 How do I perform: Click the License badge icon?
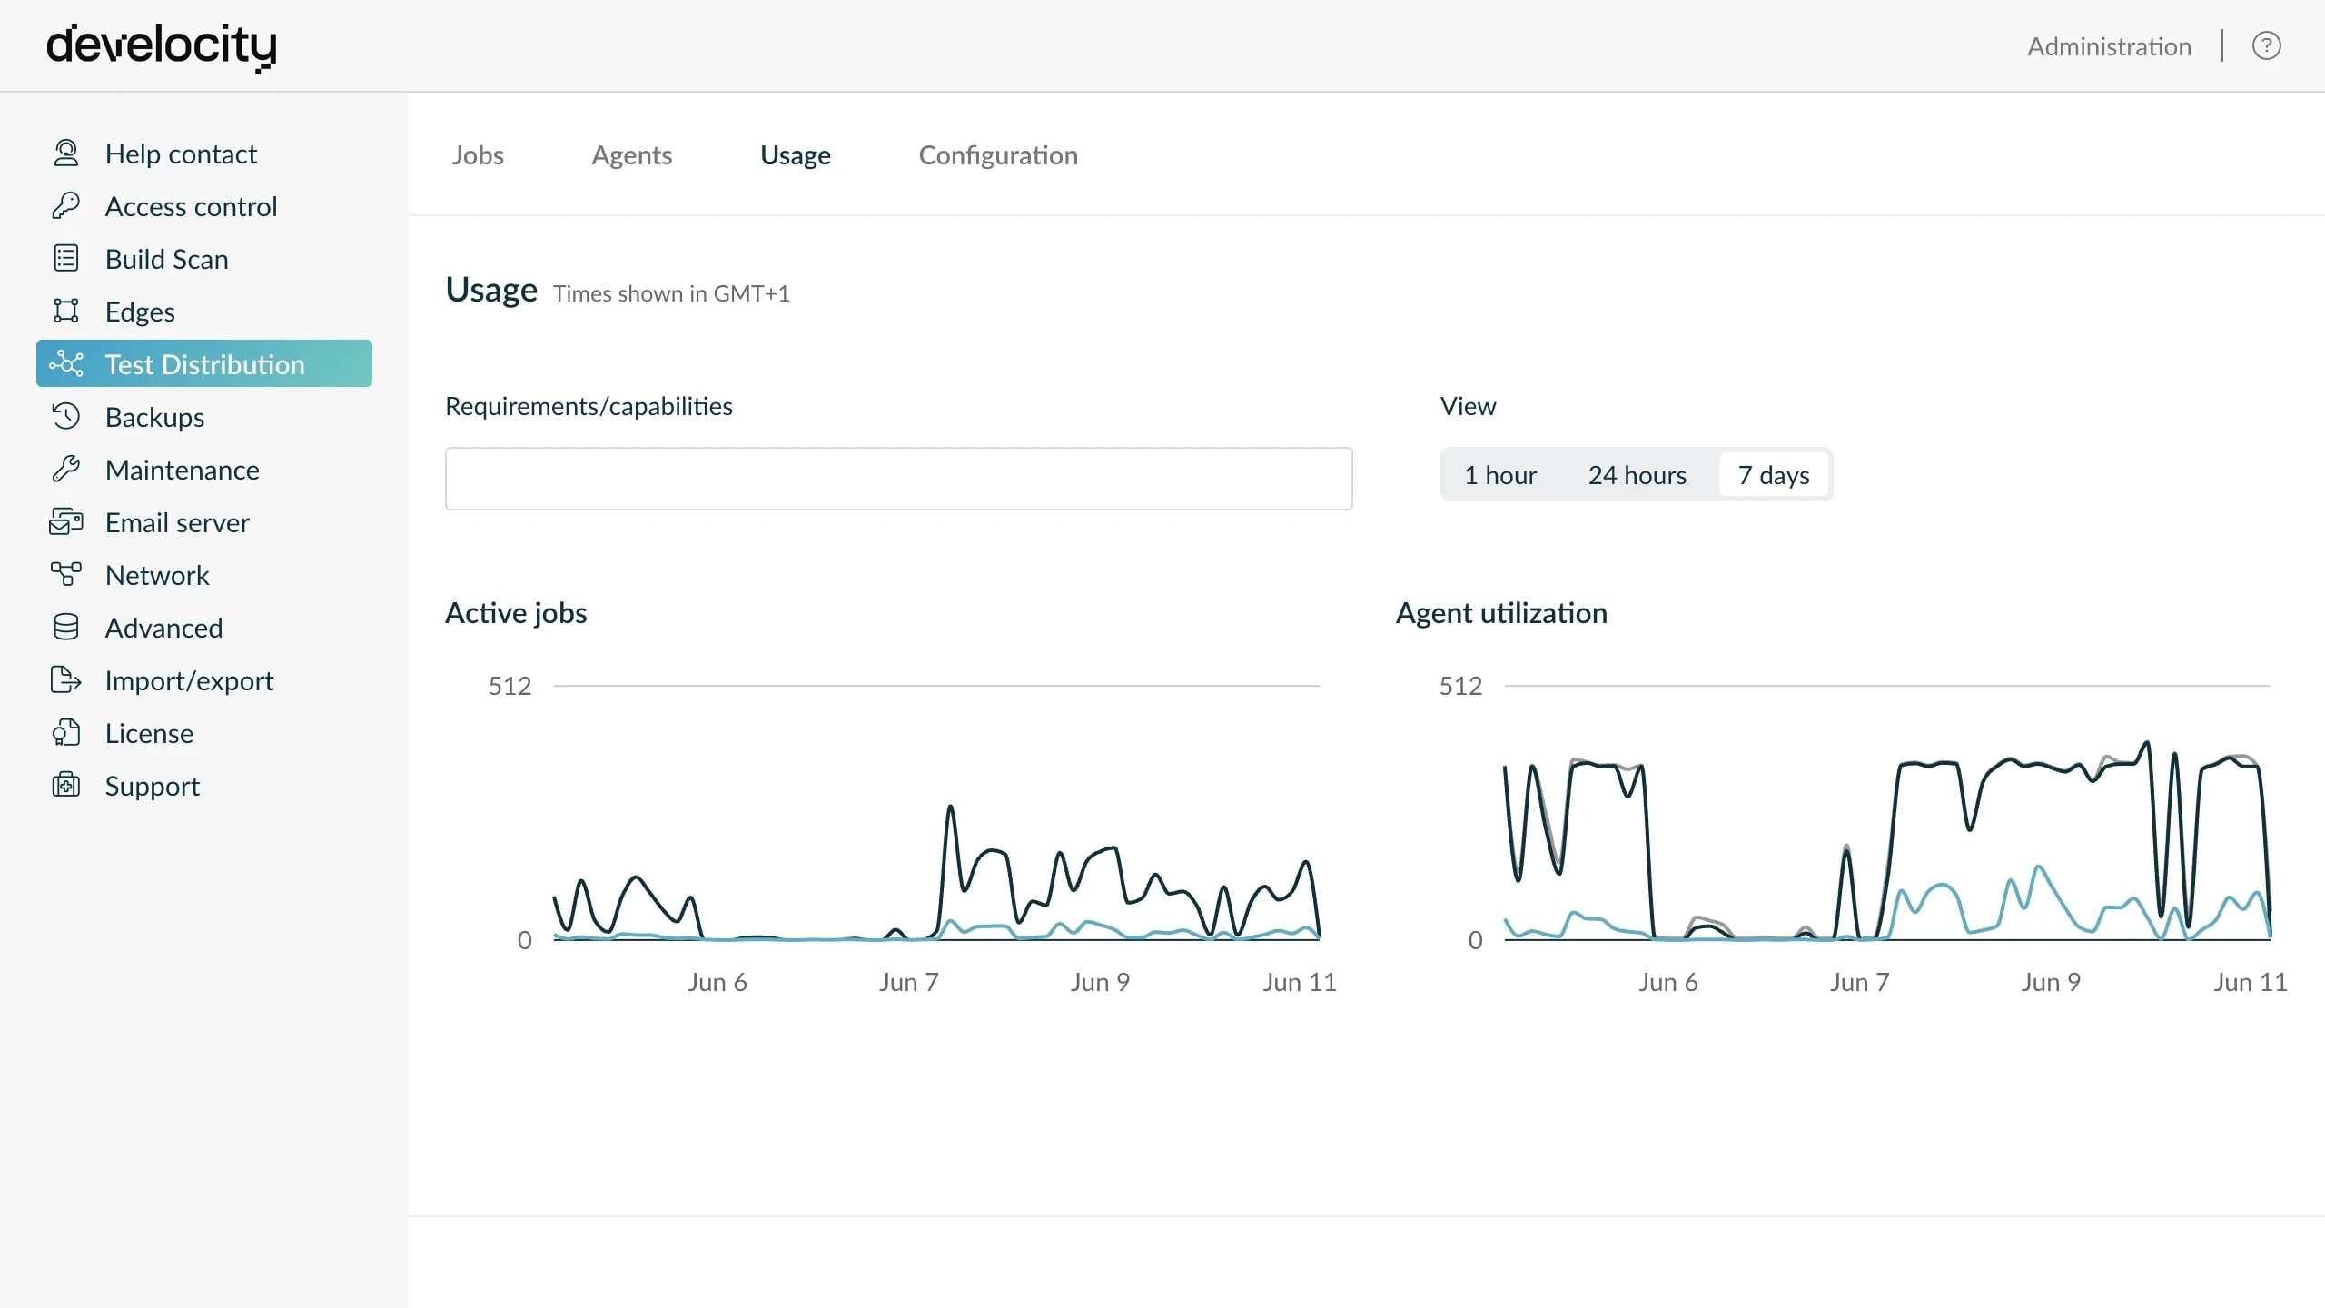click(x=66, y=733)
